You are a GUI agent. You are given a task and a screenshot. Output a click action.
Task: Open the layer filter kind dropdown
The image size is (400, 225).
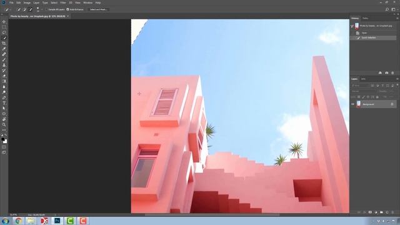click(x=360, y=86)
